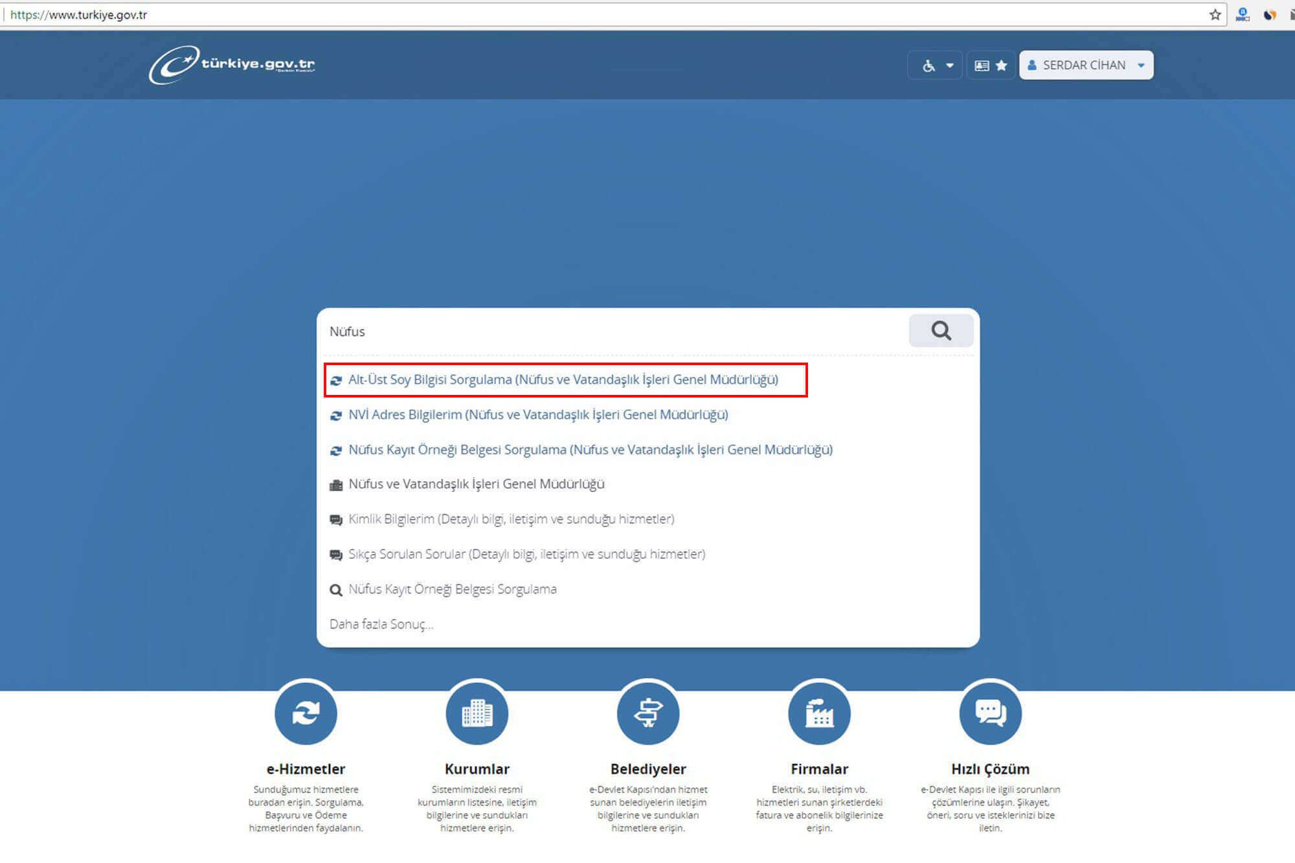
Task: Choose Nüfus Kayıt Örneği Belgesi Sorgulama service result
Action: 591,450
